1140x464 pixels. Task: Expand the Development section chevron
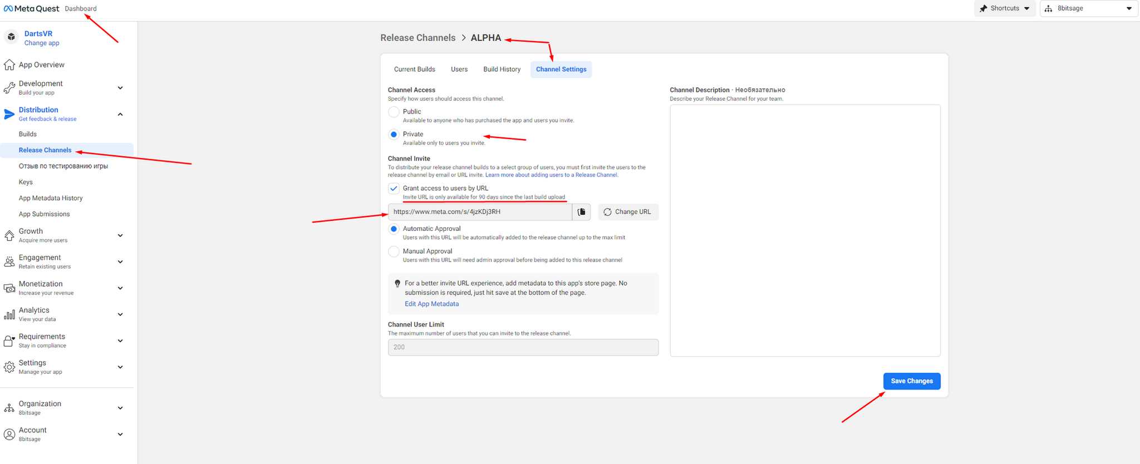120,88
